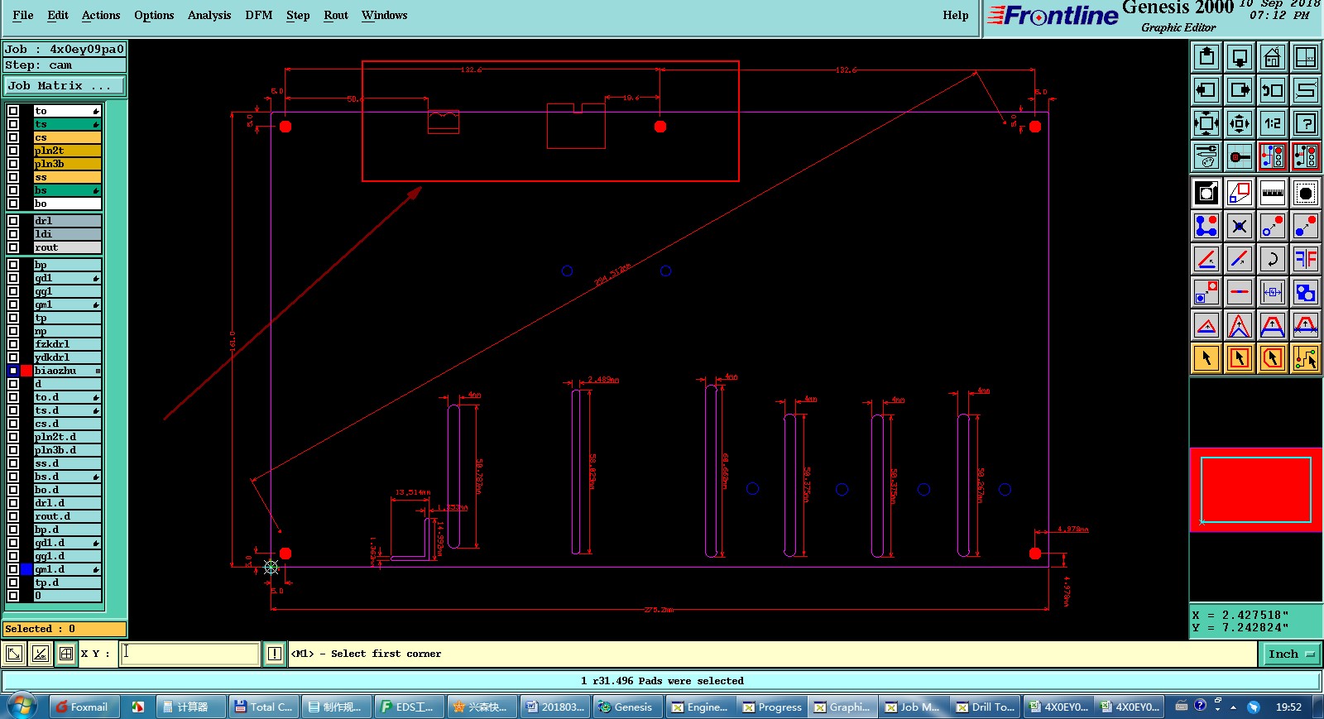
Task: Open the DFM menu
Action: pyautogui.click(x=259, y=15)
